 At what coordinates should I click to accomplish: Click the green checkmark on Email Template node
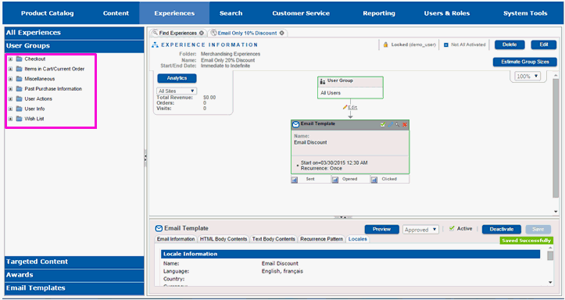[x=383, y=125]
